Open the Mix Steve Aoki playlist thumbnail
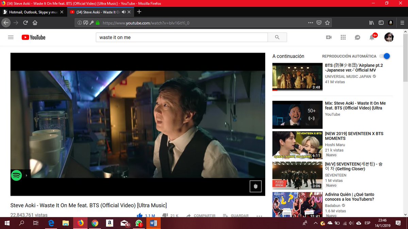 (297, 115)
